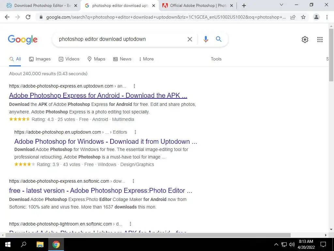Click adobe-photoshop.en.uptodown.com URL text
Viewport: 334px width, 251px height.
point(58,132)
